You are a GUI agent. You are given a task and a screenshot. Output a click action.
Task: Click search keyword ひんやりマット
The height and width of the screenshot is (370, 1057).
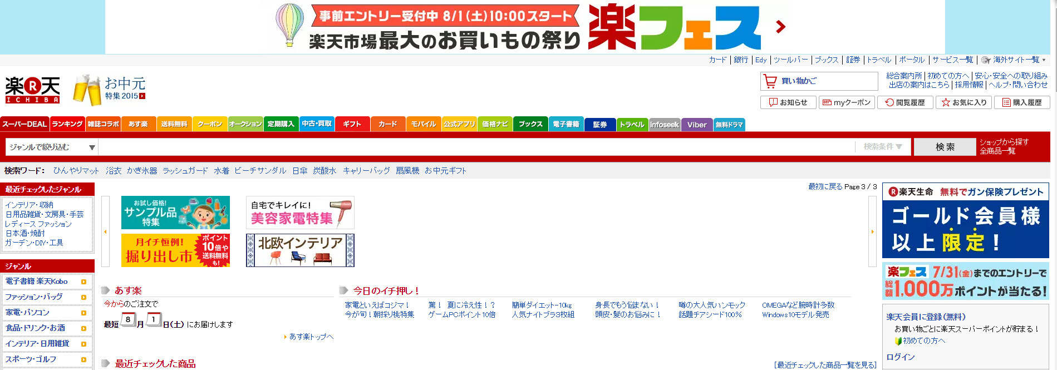(76, 171)
